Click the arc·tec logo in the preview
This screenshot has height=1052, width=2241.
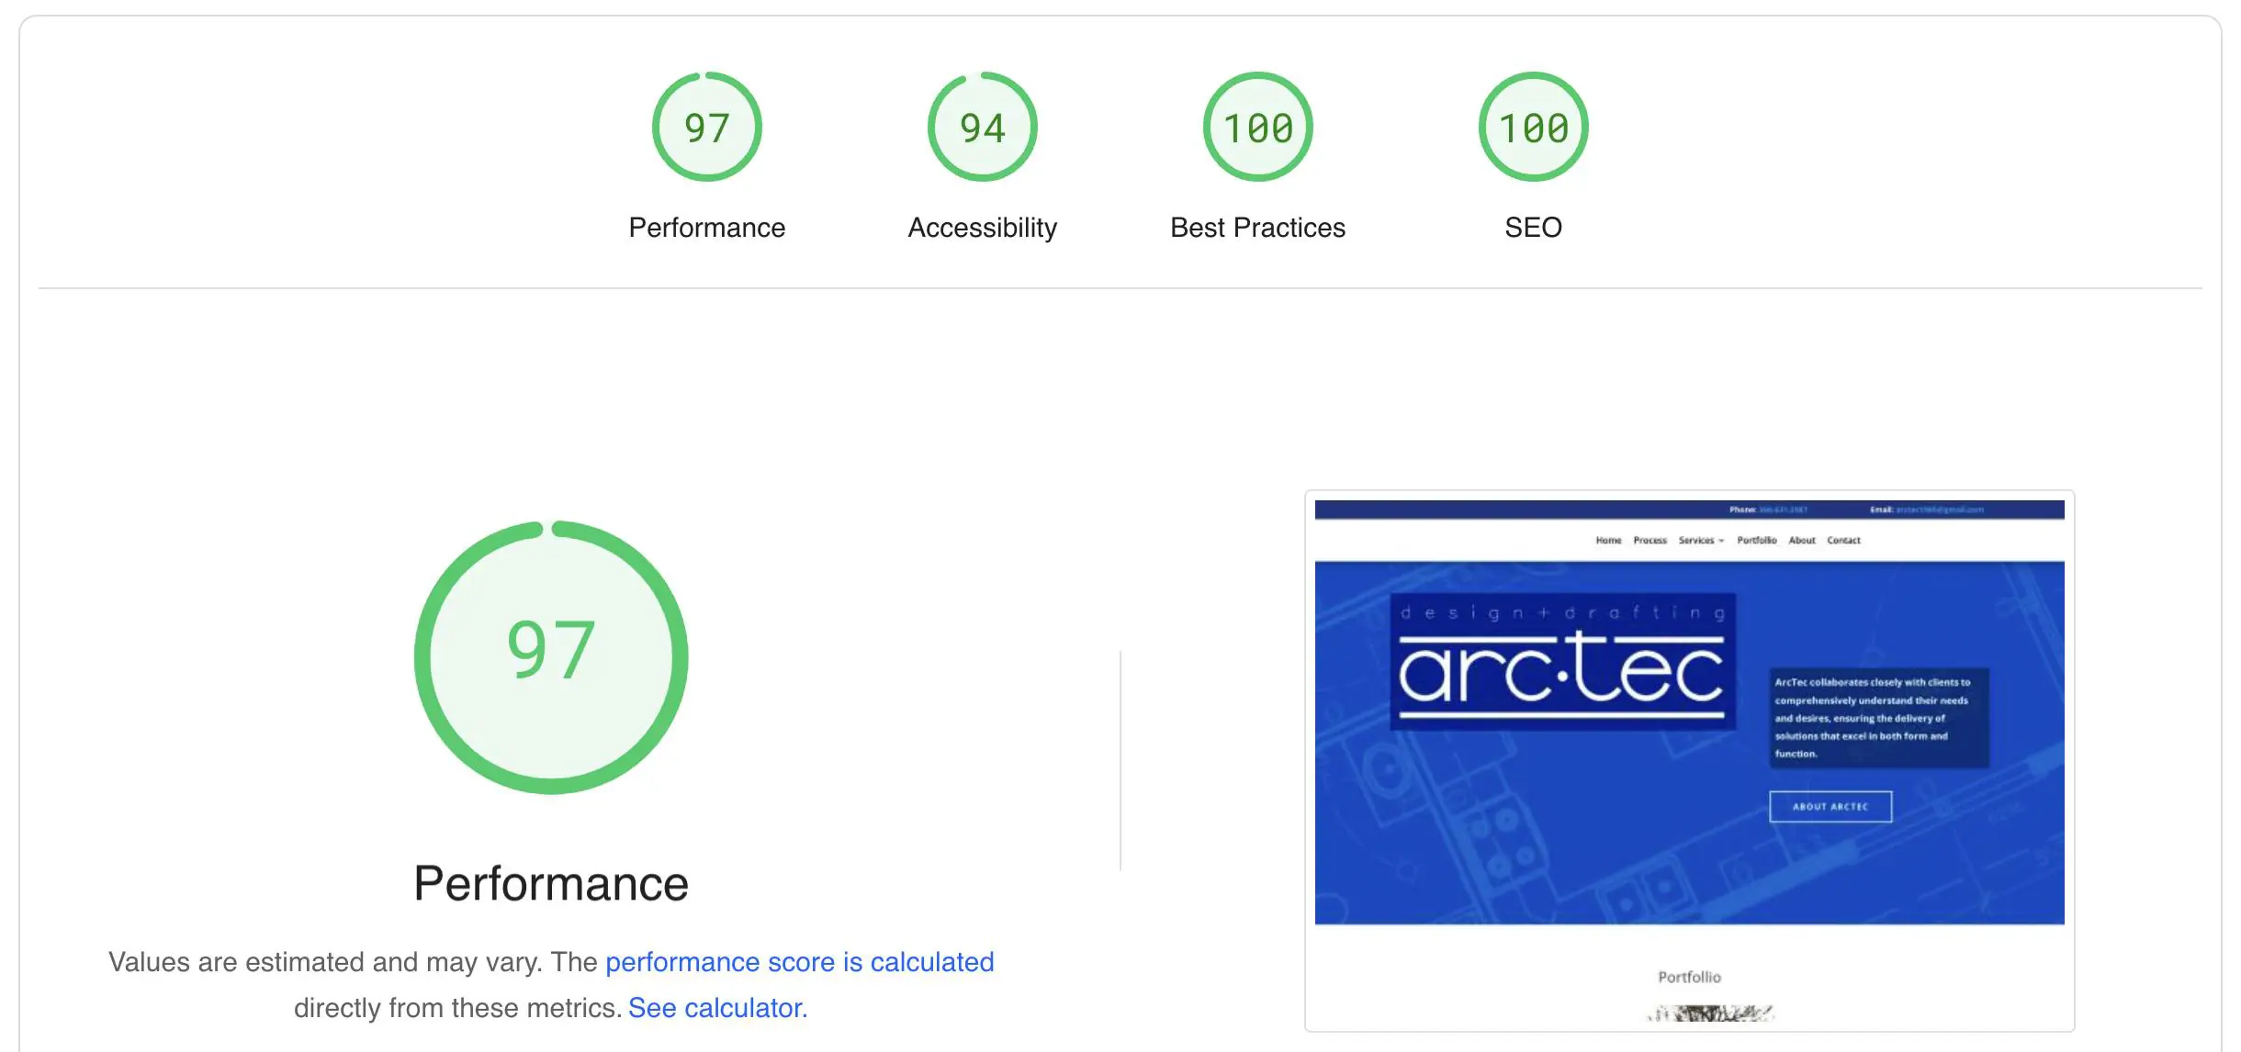tap(1561, 662)
